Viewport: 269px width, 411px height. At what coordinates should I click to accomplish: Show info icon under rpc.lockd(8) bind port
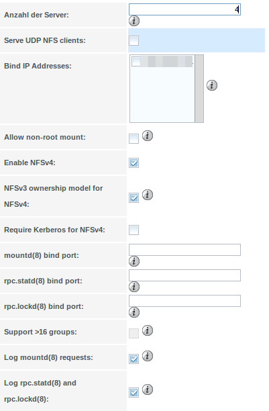(x=134, y=312)
